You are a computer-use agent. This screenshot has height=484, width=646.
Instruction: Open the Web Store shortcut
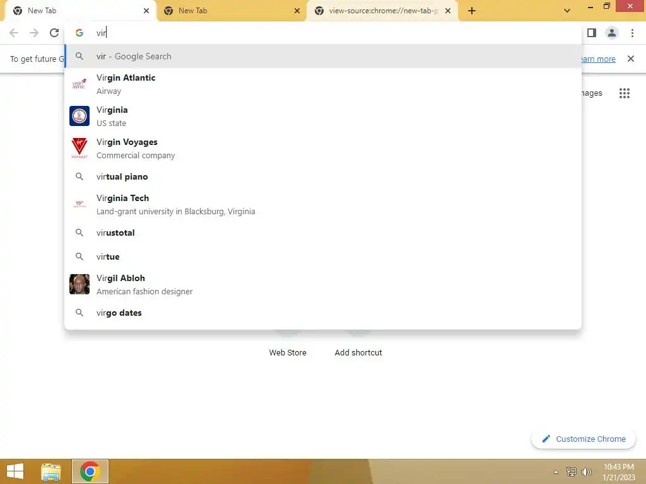point(288,352)
